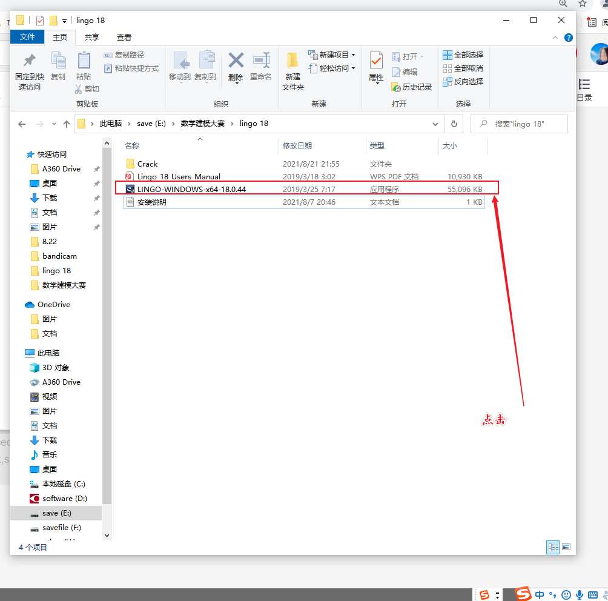The width and height of the screenshot is (608, 601).
Task: Open 音乐 (Music) under This PC
Action: pyautogui.click(x=49, y=455)
